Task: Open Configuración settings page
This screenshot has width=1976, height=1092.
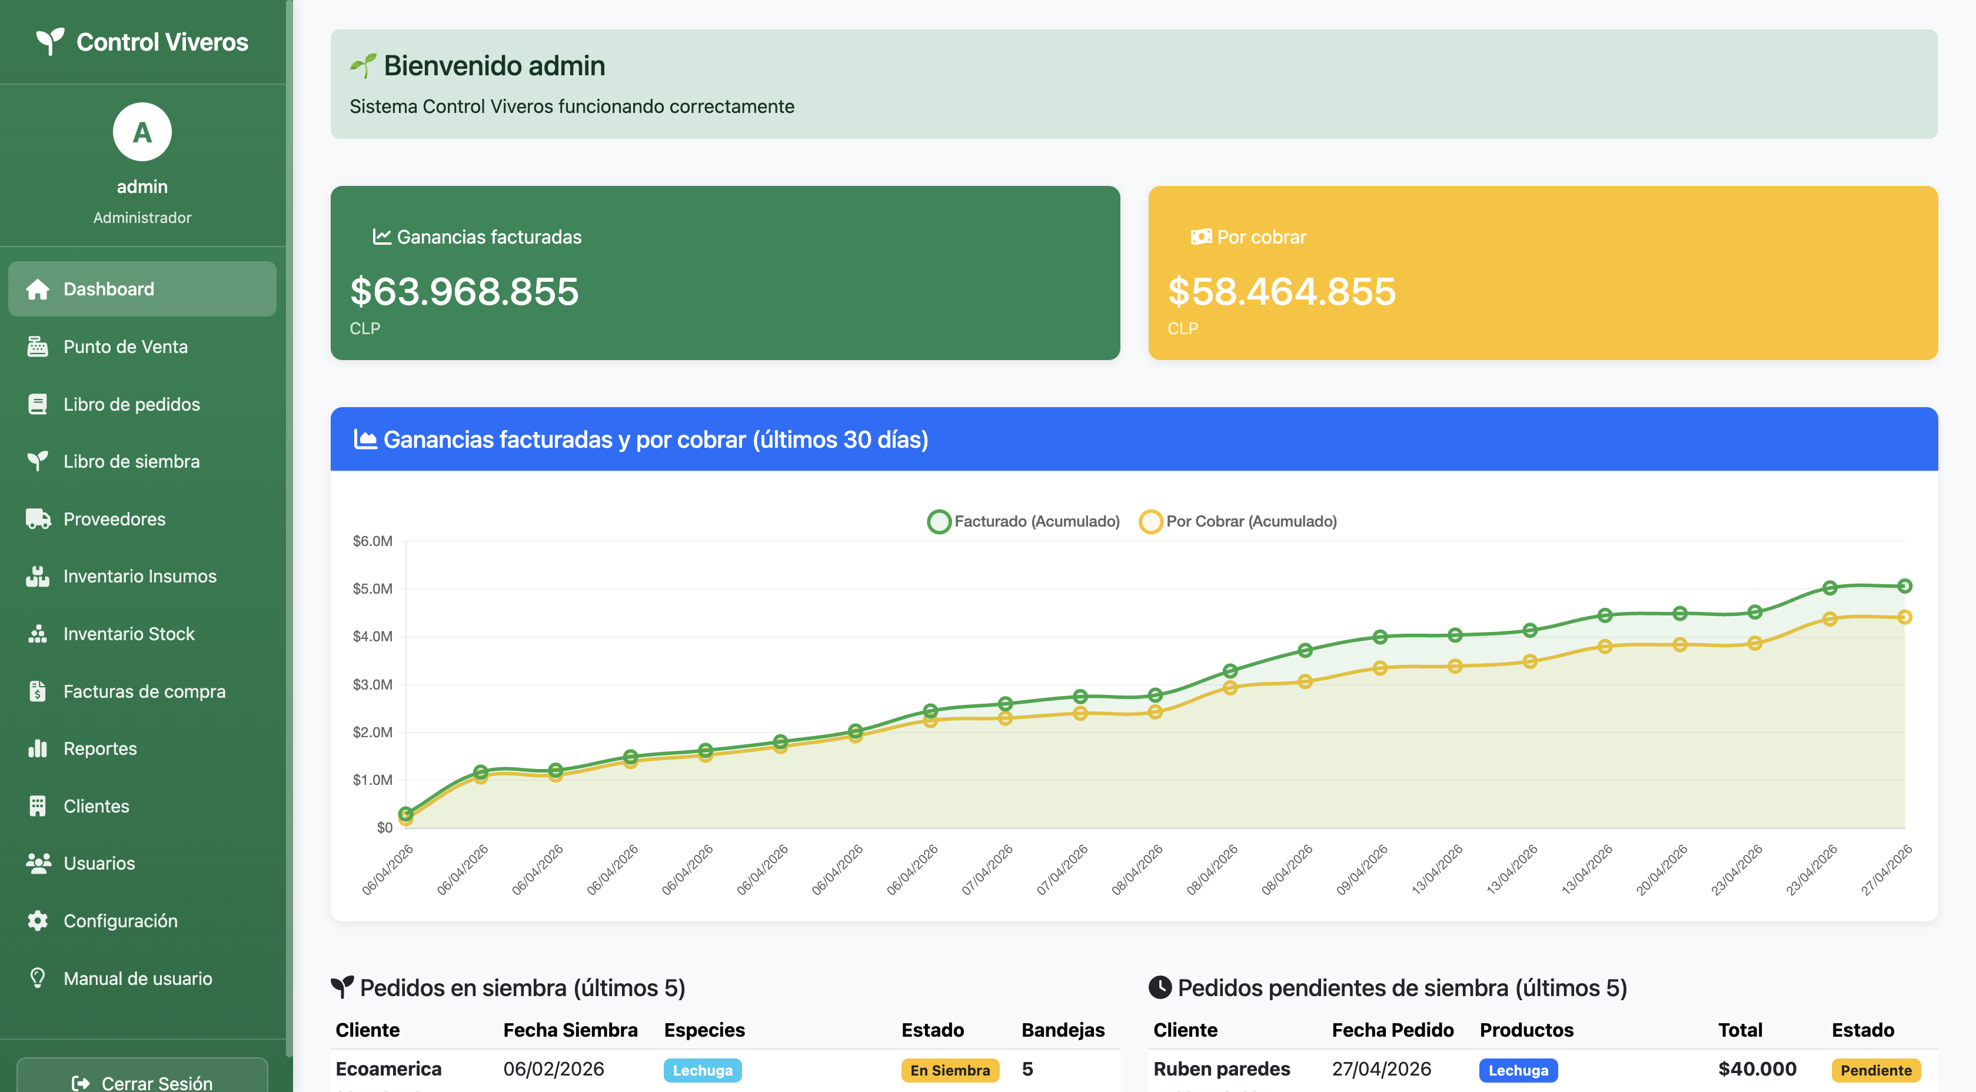Action: (x=142, y=921)
